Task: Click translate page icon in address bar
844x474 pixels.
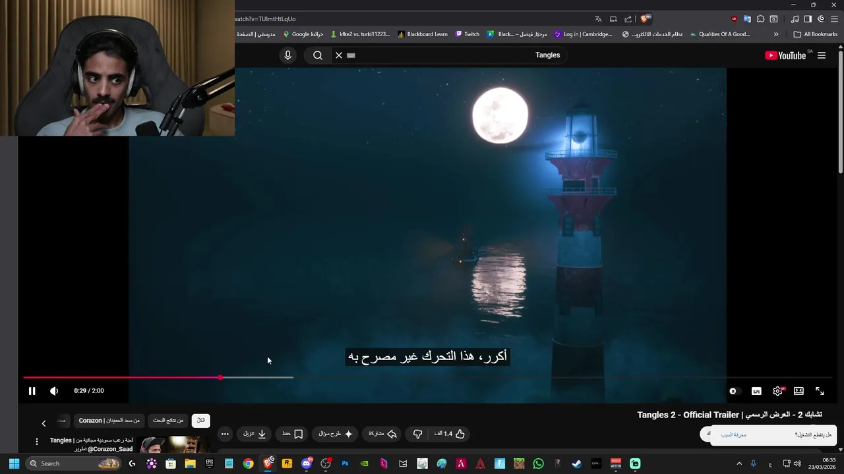Action: coord(598,19)
